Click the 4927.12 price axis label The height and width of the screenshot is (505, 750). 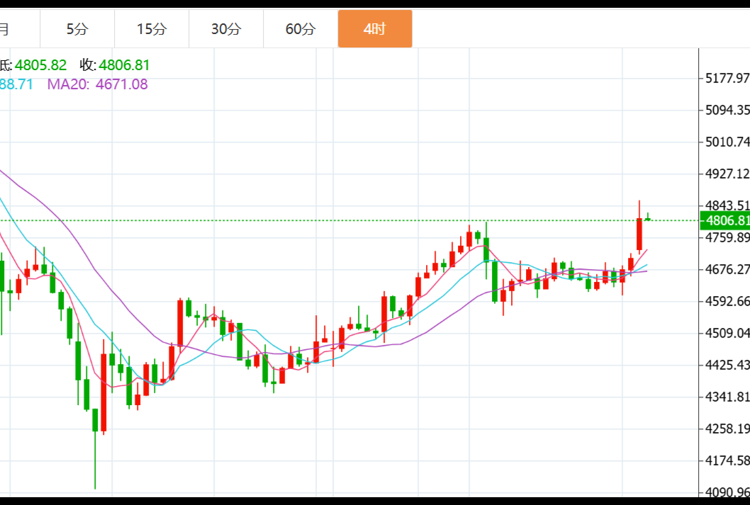point(727,174)
